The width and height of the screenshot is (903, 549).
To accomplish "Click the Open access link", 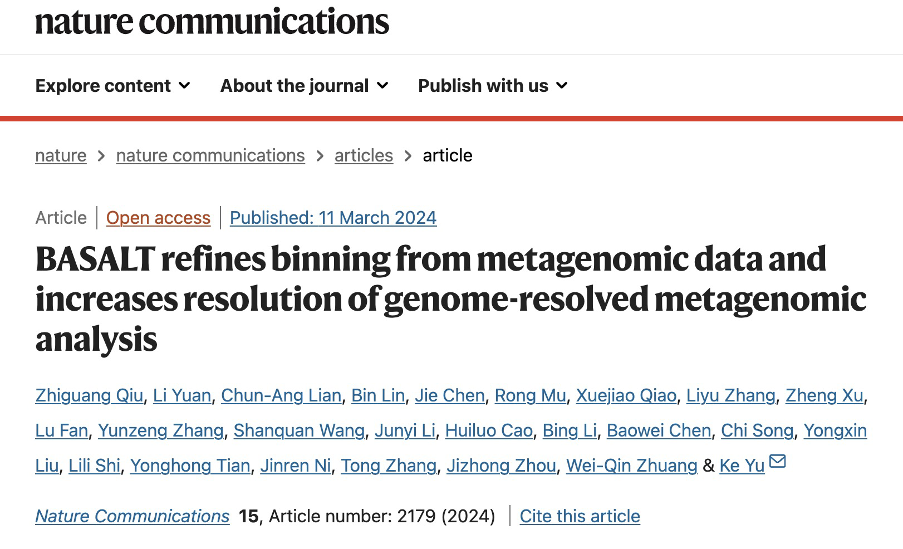I will coord(158,218).
